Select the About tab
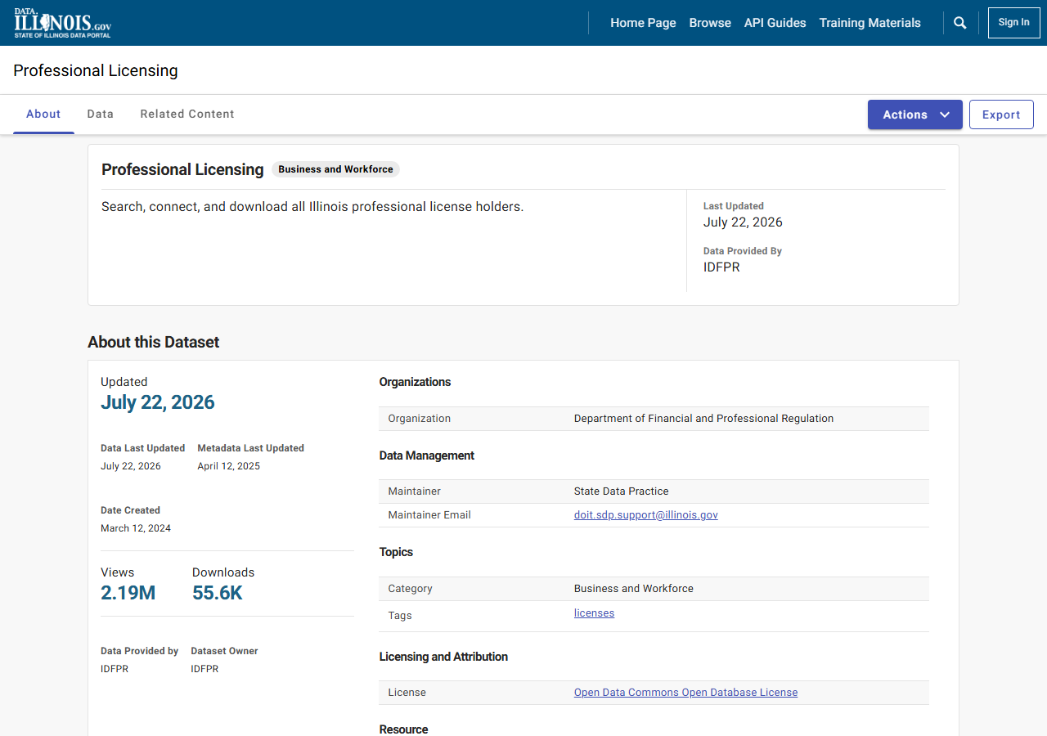Screen dimensions: 1047x736 (x=43, y=114)
